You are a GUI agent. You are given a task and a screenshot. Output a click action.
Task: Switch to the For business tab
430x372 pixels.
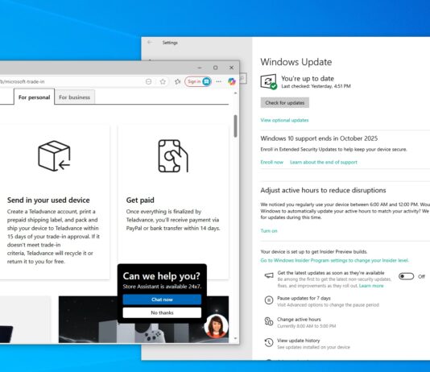(75, 97)
